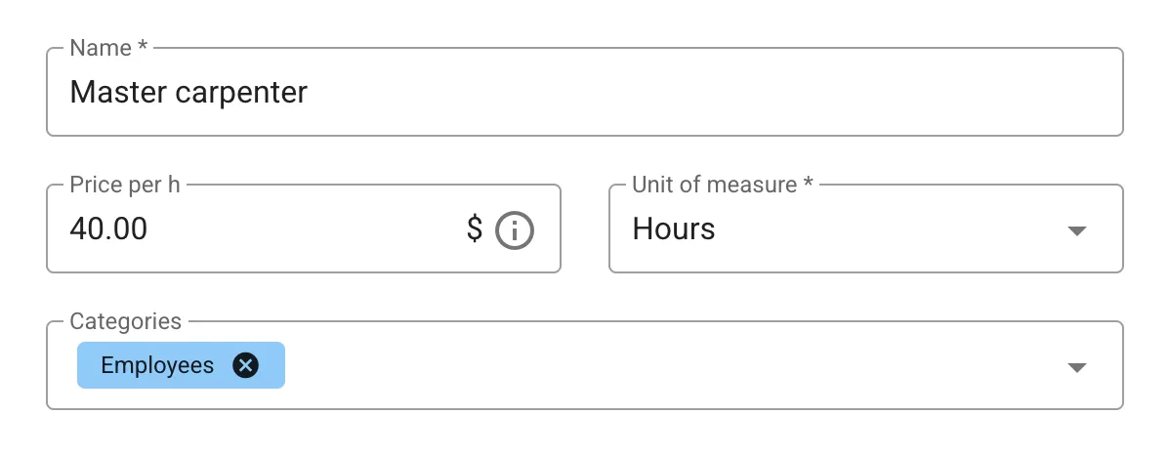Screen dimensions: 1170x457
Task: Expand the Unit of measure dropdown arrow
Action: point(1076,230)
